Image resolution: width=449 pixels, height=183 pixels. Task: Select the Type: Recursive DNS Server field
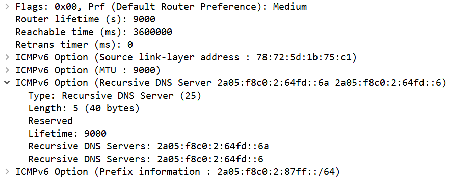pyautogui.click(x=115, y=96)
